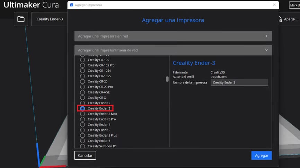Select Creality CR-10S4 radio button
The image size is (300, 168).
point(82,71)
